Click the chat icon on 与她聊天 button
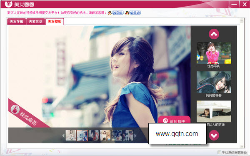Viewport: 250px width, 156px height. [x=165, y=121]
